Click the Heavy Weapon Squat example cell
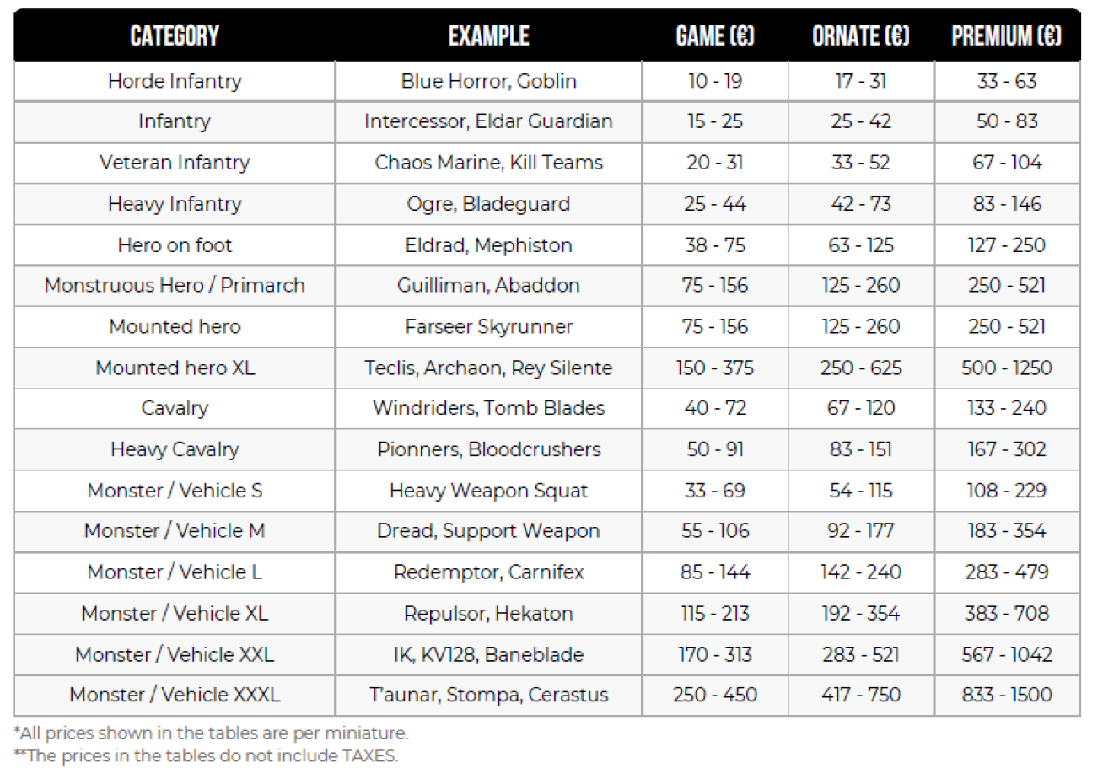The height and width of the screenshot is (779, 1103). (488, 491)
